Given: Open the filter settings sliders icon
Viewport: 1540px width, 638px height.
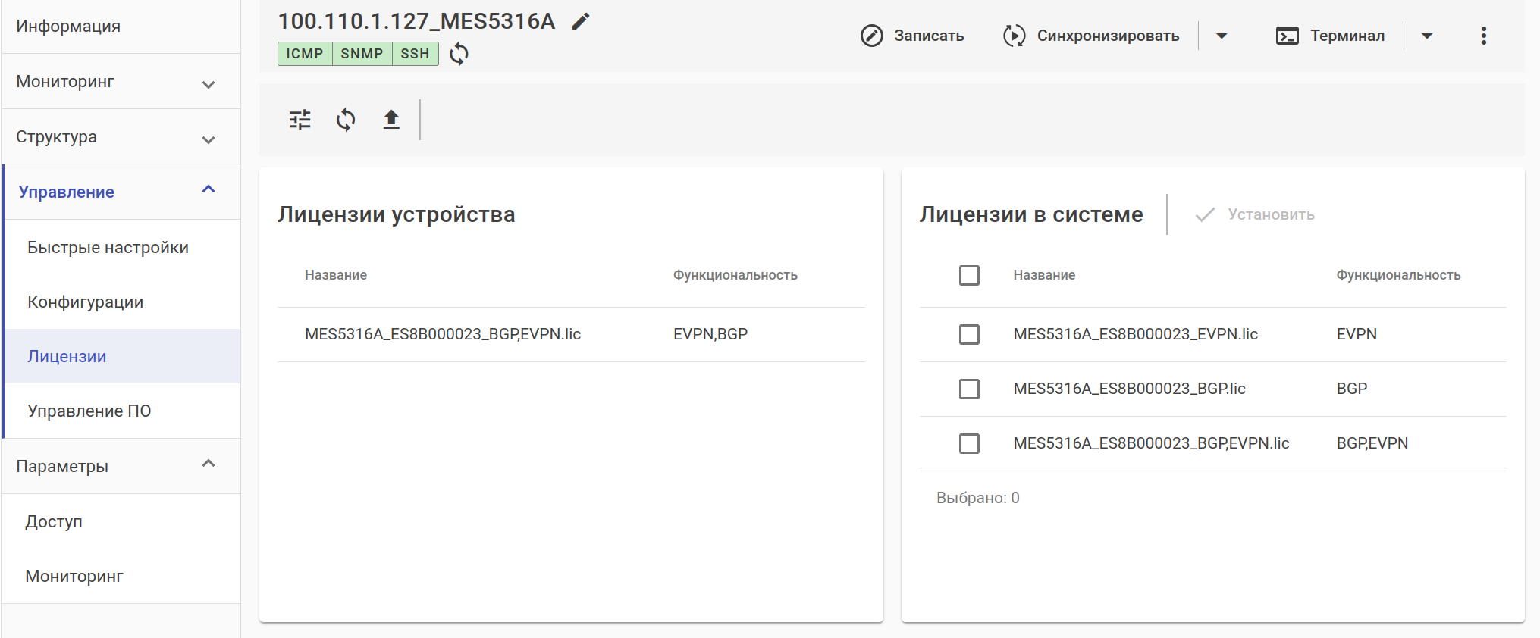Looking at the screenshot, I should (300, 120).
